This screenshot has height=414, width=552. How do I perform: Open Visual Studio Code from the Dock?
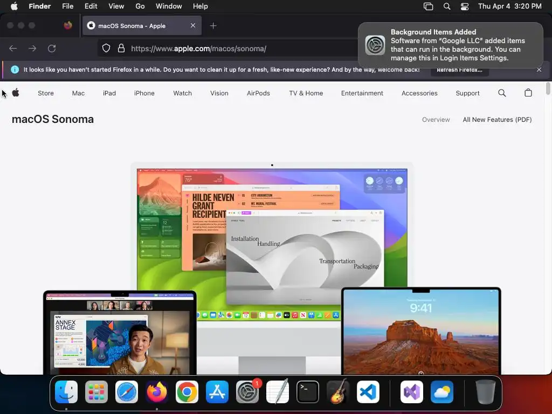(x=368, y=392)
